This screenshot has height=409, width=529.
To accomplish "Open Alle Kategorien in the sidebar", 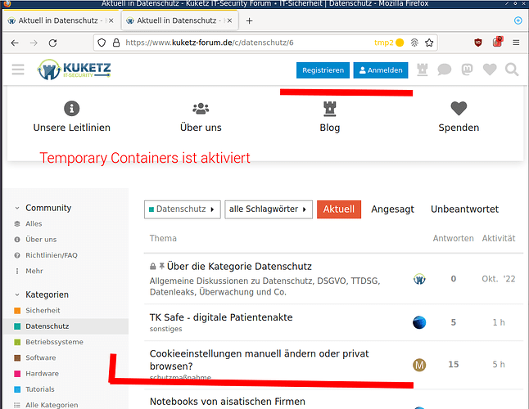I will tap(52, 405).
